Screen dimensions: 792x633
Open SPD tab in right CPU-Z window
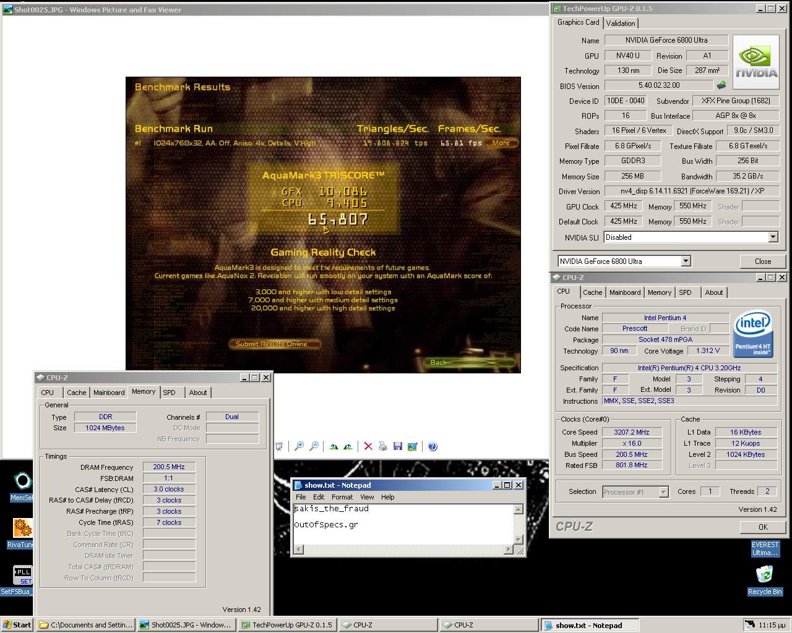[685, 292]
